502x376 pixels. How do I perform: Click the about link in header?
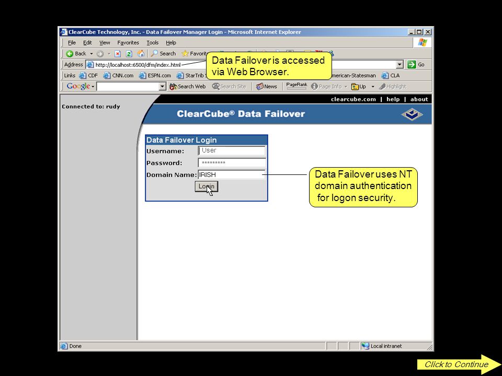[419, 99]
